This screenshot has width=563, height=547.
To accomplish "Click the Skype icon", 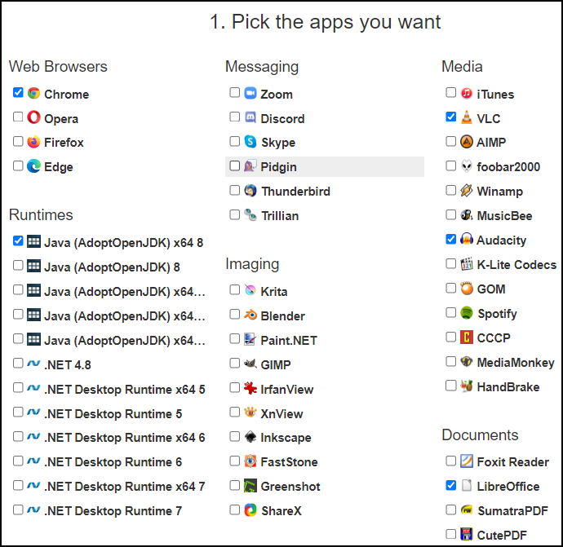I will (250, 142).
